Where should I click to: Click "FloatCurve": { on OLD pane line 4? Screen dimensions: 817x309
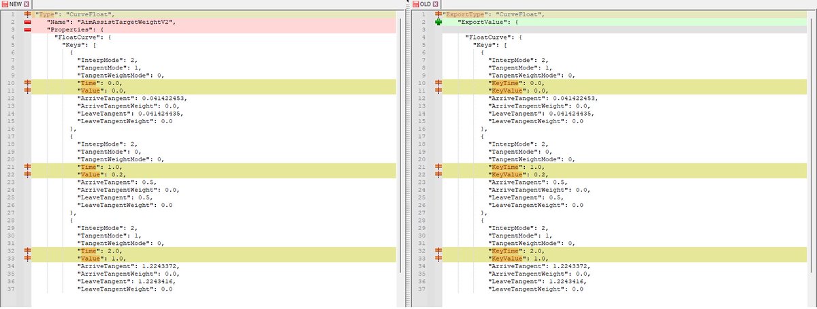tap(494, 37)
